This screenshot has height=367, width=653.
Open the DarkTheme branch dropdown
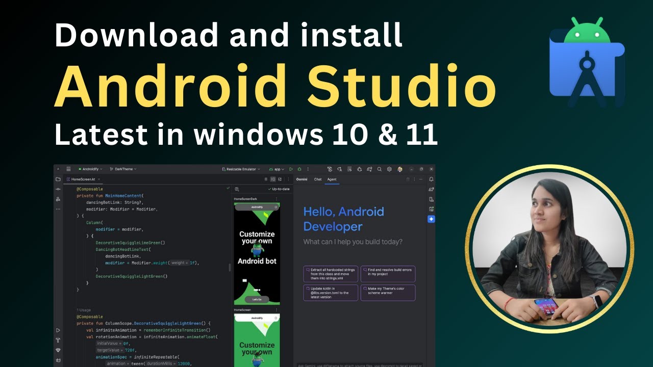123,169
